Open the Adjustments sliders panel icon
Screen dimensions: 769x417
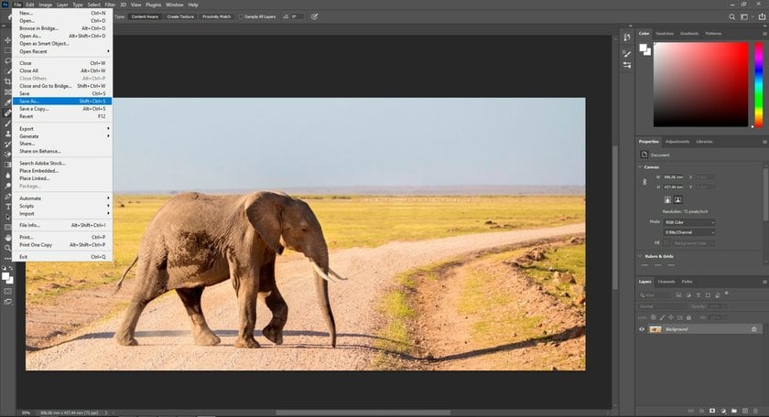click(627, 65)
